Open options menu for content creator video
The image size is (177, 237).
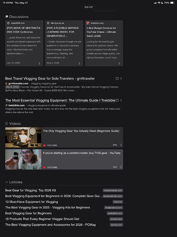click(x=121, y=167)
